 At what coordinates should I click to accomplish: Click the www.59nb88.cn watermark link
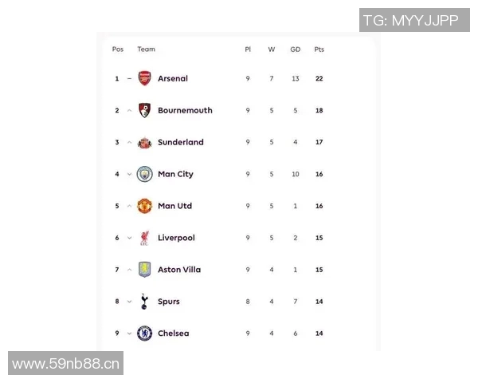coord(66,365)
